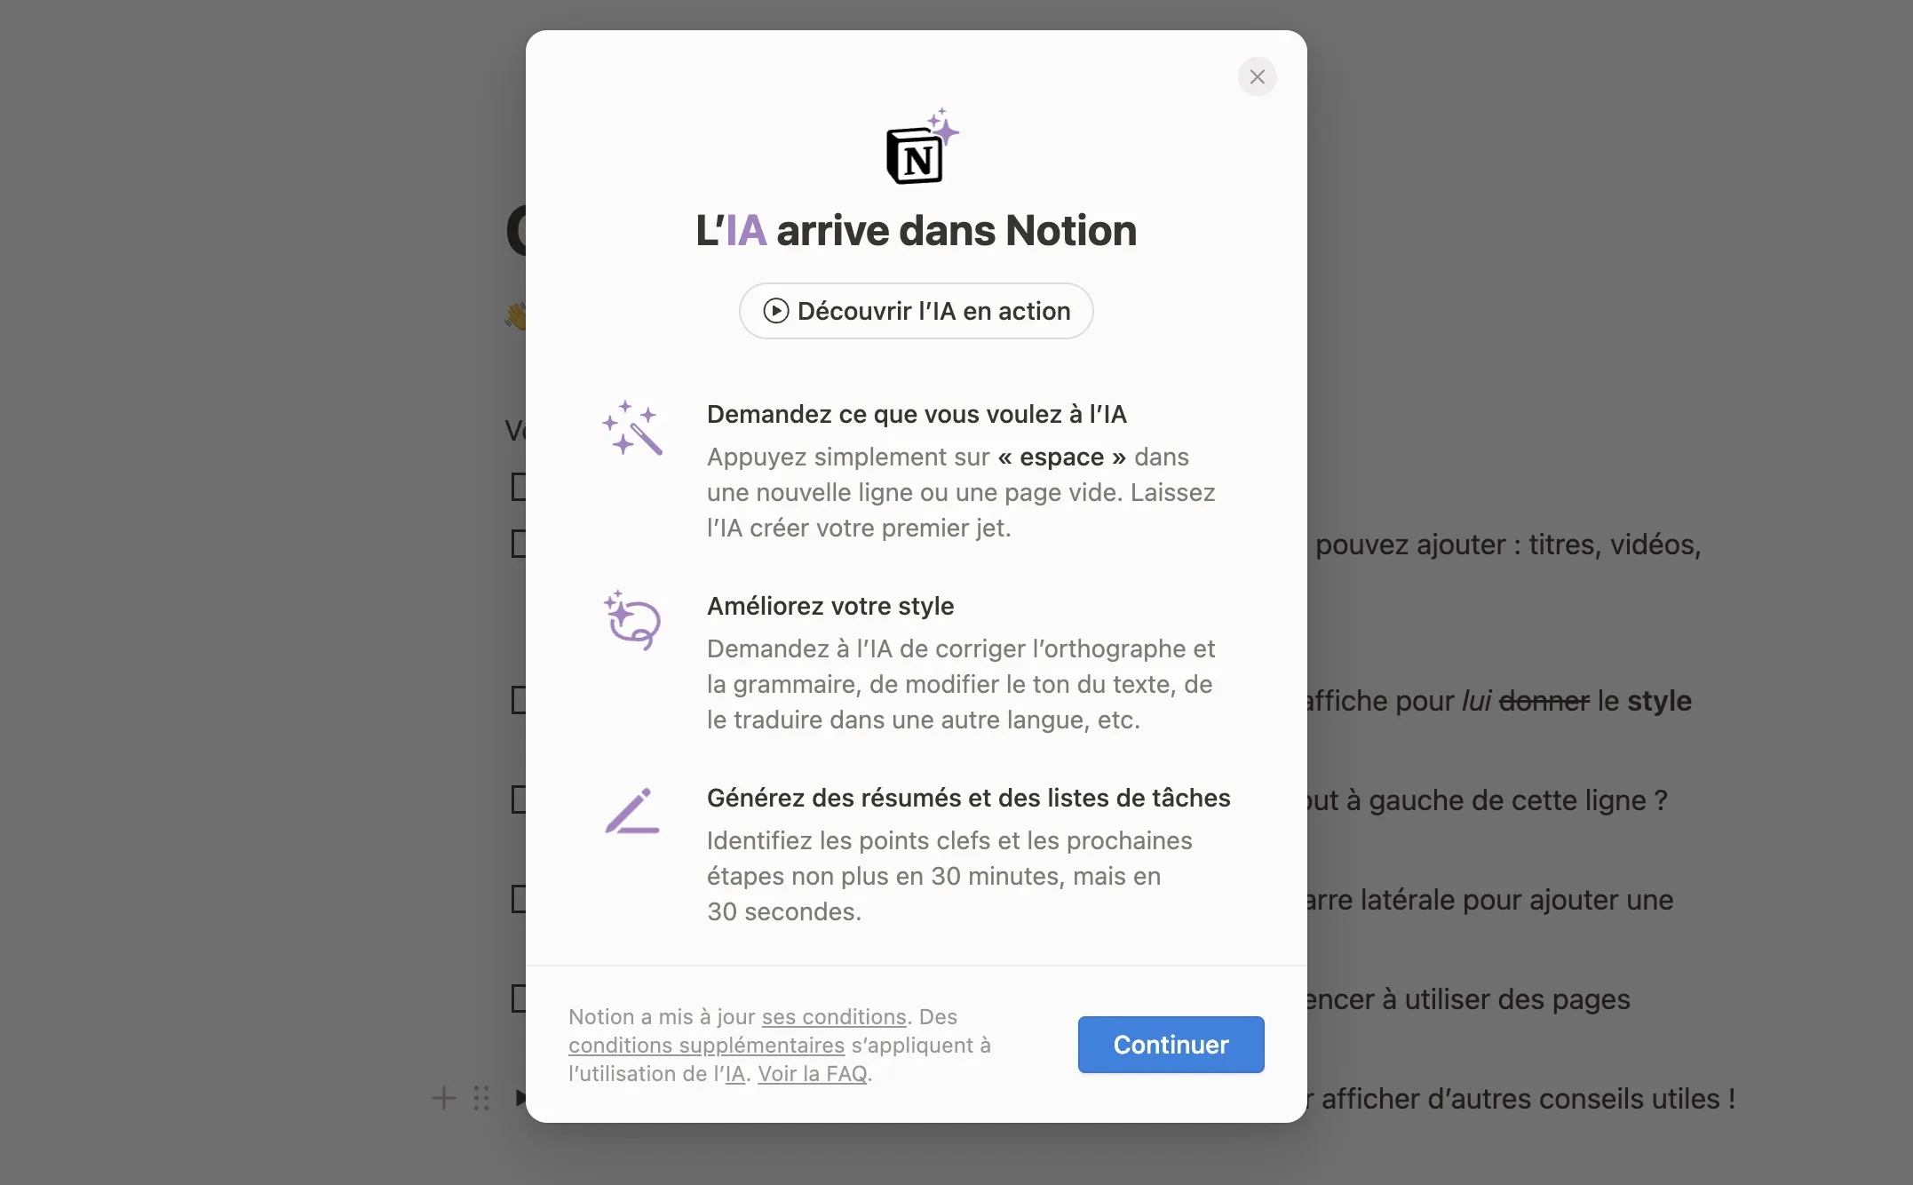Image resolution: width=1913 pixels, height=1185 pixels.
Task: Open the Découvrir l'IA en action video
Action: [916, 311]
